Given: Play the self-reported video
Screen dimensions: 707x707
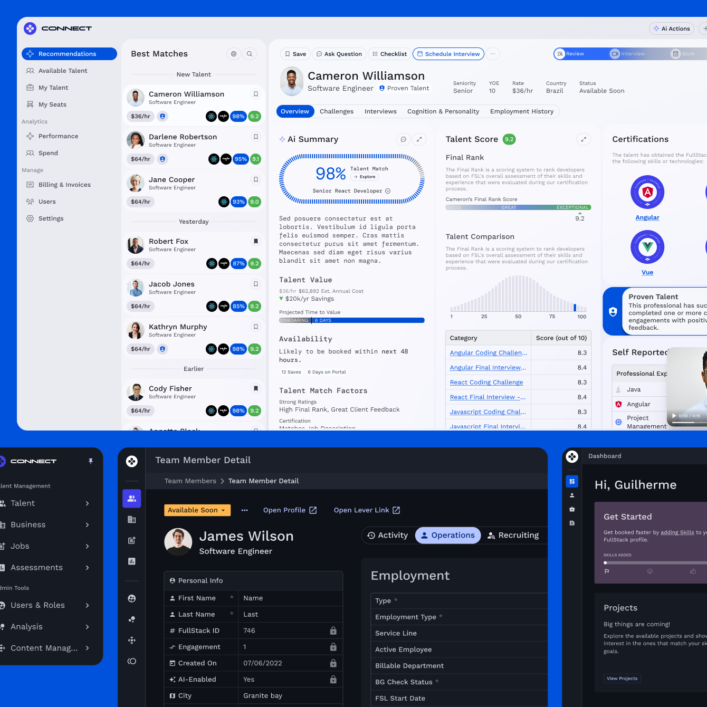Looking at the screenshot, I should (x=674, y=416).
